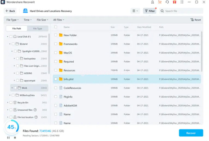Viewport: 209px width, 141px height.
Task: Stop the scan with the stop icon
Action: pos(15,137)
